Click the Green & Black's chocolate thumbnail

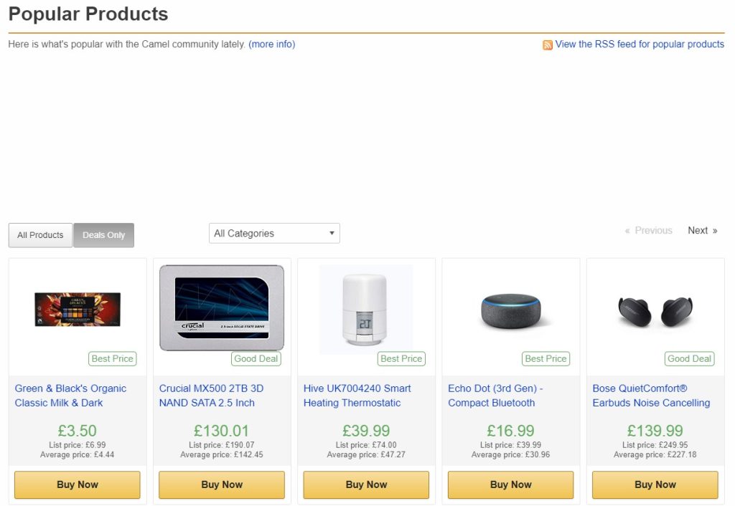[x=78, y=309]
